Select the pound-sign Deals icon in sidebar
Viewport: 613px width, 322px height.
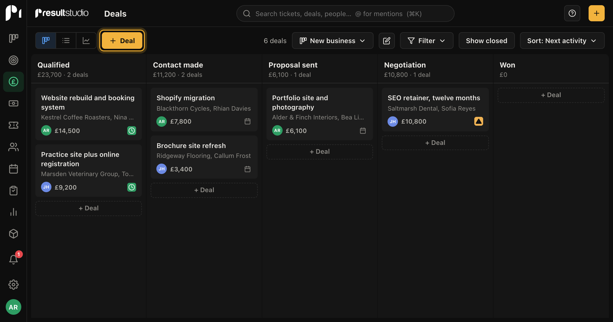[x=14, y=82]
